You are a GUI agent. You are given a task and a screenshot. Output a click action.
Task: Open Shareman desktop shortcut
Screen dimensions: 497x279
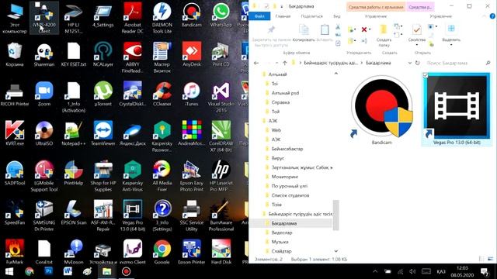[44, 54]
